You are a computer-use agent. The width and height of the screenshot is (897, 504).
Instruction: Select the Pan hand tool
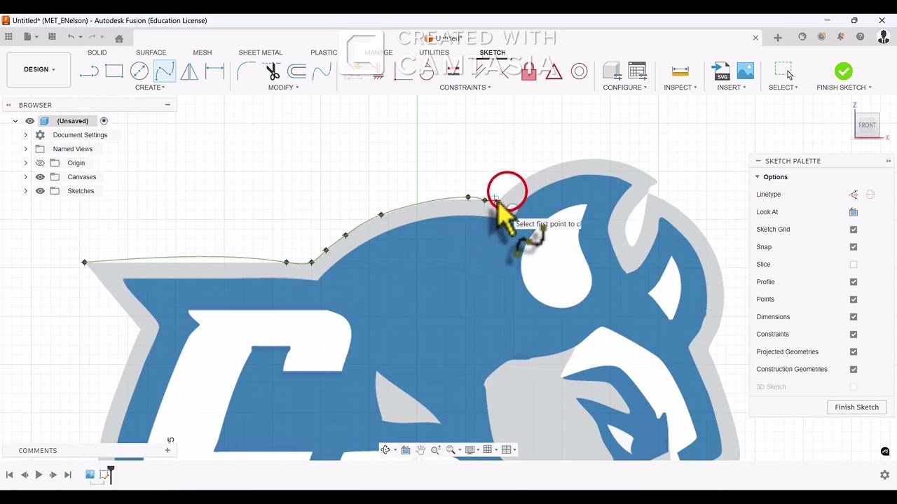coord(420,450)
